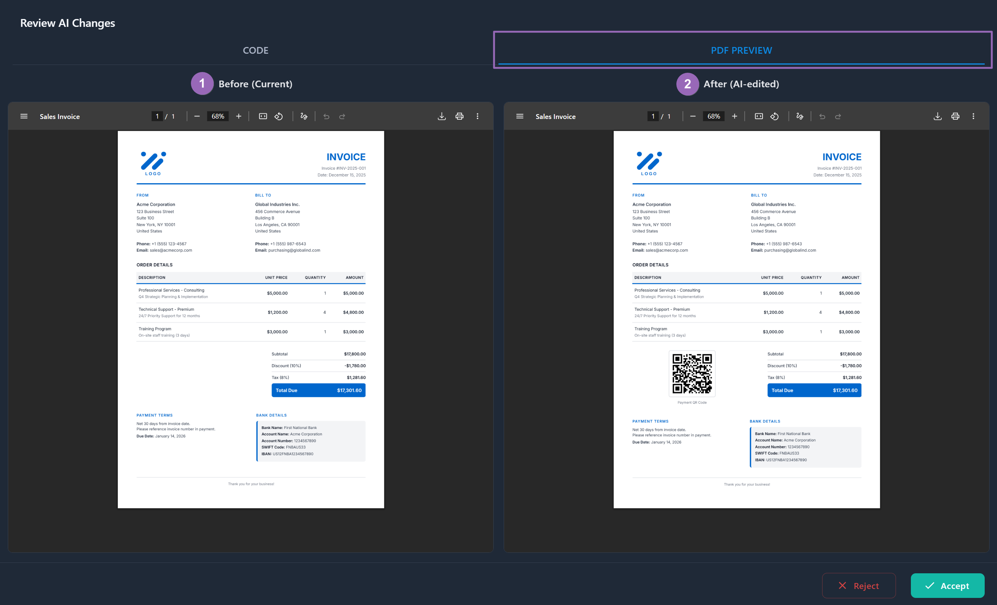Print the After (AI-edited) invoice
Screen dimensions: 997x605
(955, 116)
